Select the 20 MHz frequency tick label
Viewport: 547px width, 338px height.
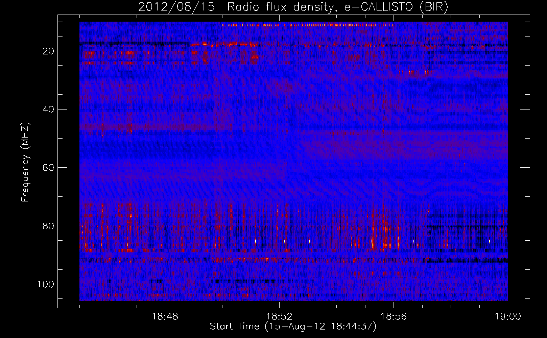(x=48, y=51)
